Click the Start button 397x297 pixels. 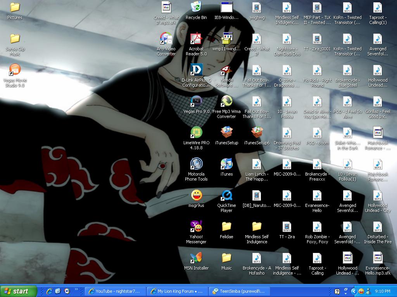pos(19,291)
